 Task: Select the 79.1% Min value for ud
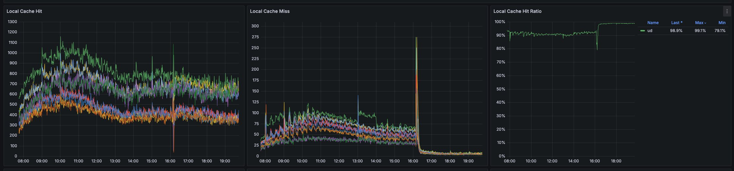(x=720, y=31)
